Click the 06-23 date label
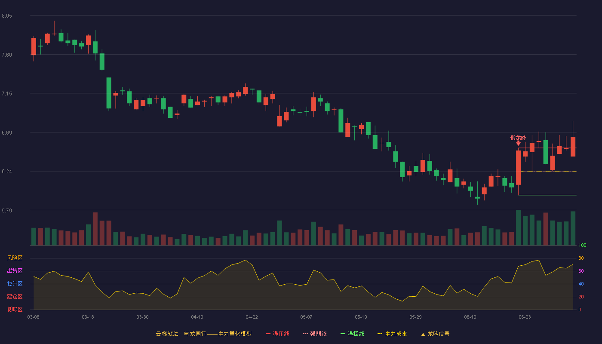 click(525, 317)
